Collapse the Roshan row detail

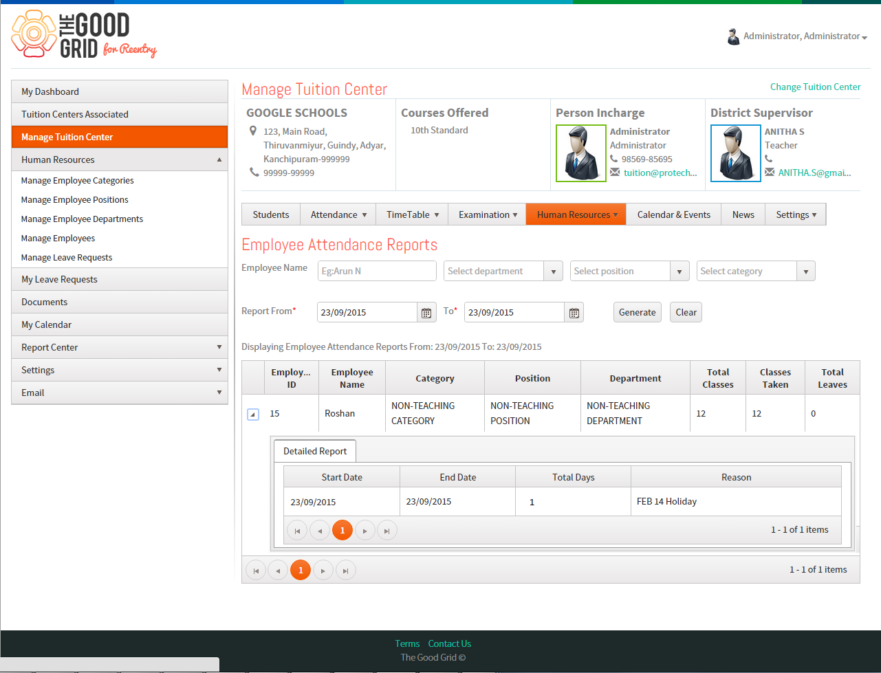(x=253, y=414)
